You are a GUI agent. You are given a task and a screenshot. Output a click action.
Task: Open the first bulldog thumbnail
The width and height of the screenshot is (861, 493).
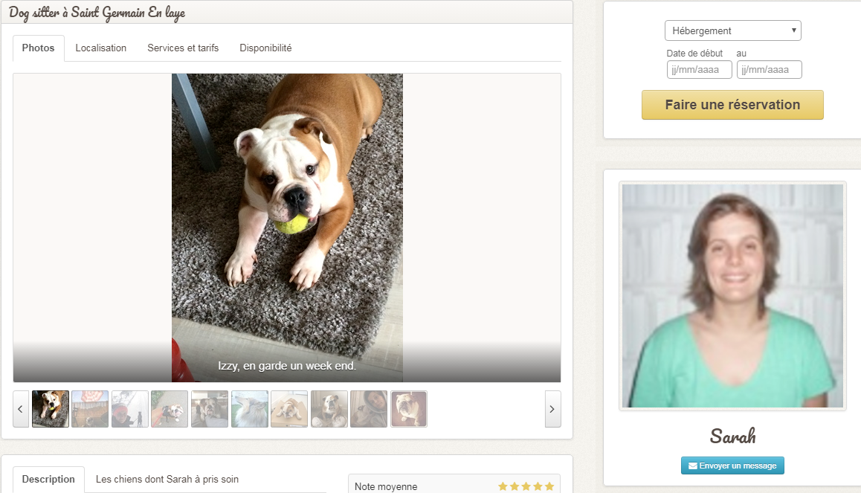[50, 409]
